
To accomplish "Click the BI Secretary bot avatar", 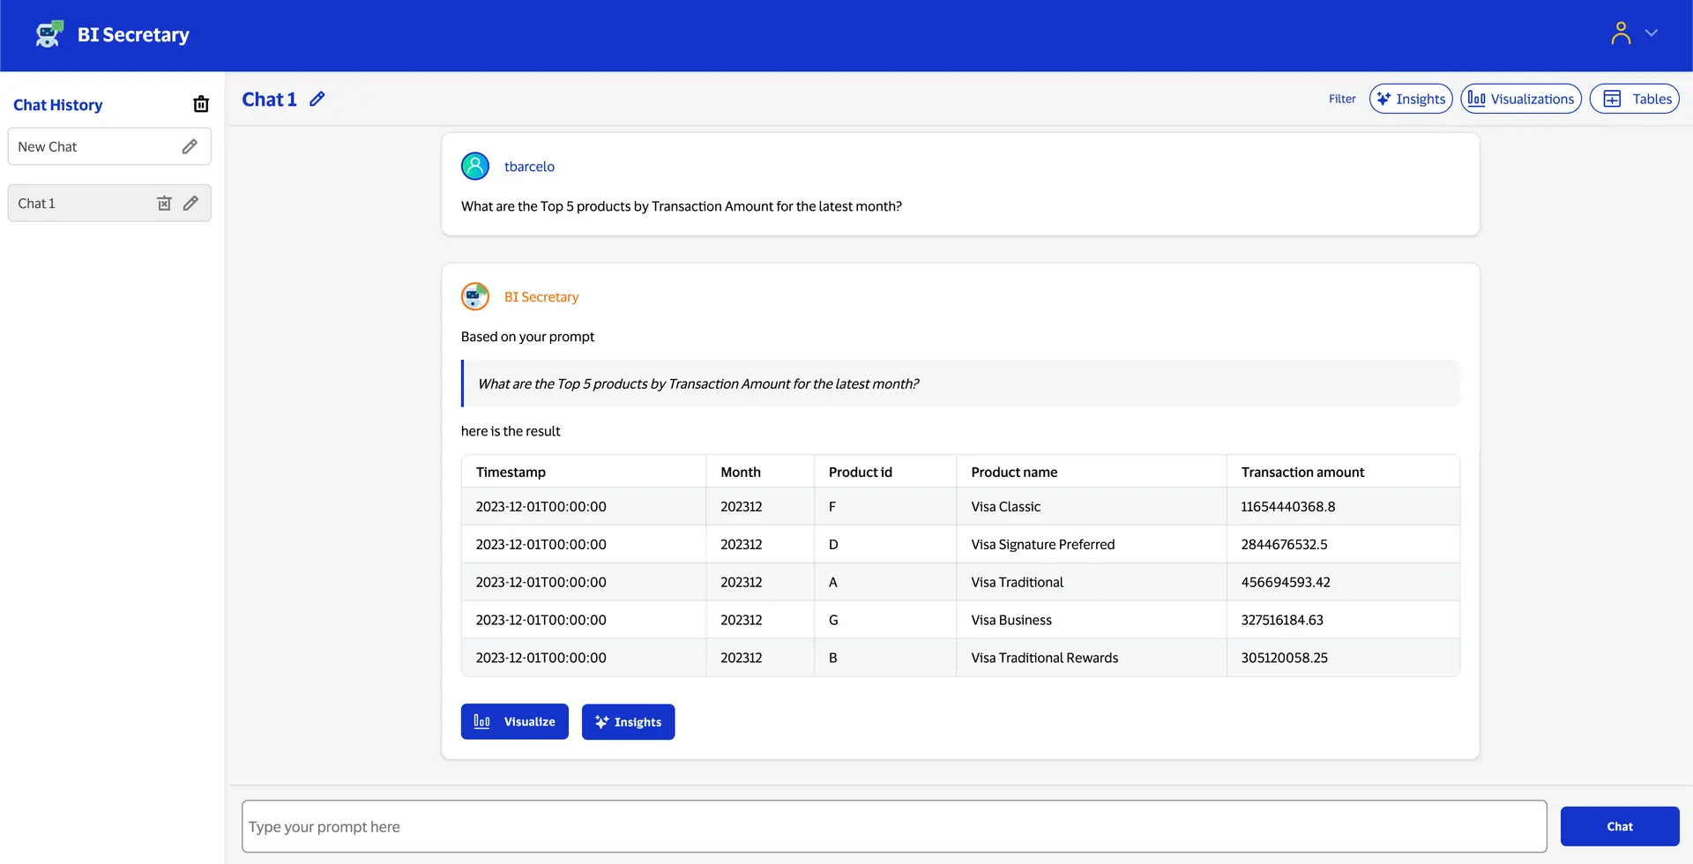I will coord(475,296).
